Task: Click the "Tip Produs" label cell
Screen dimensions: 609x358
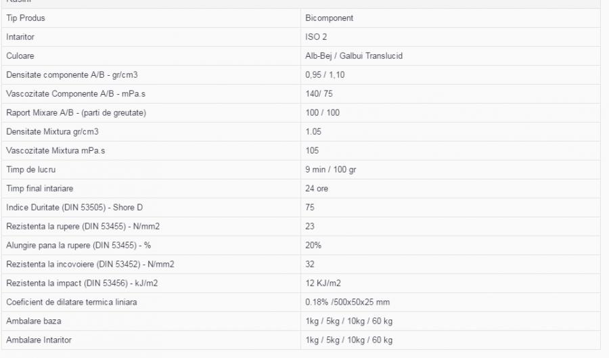Action: coord(26,18)
